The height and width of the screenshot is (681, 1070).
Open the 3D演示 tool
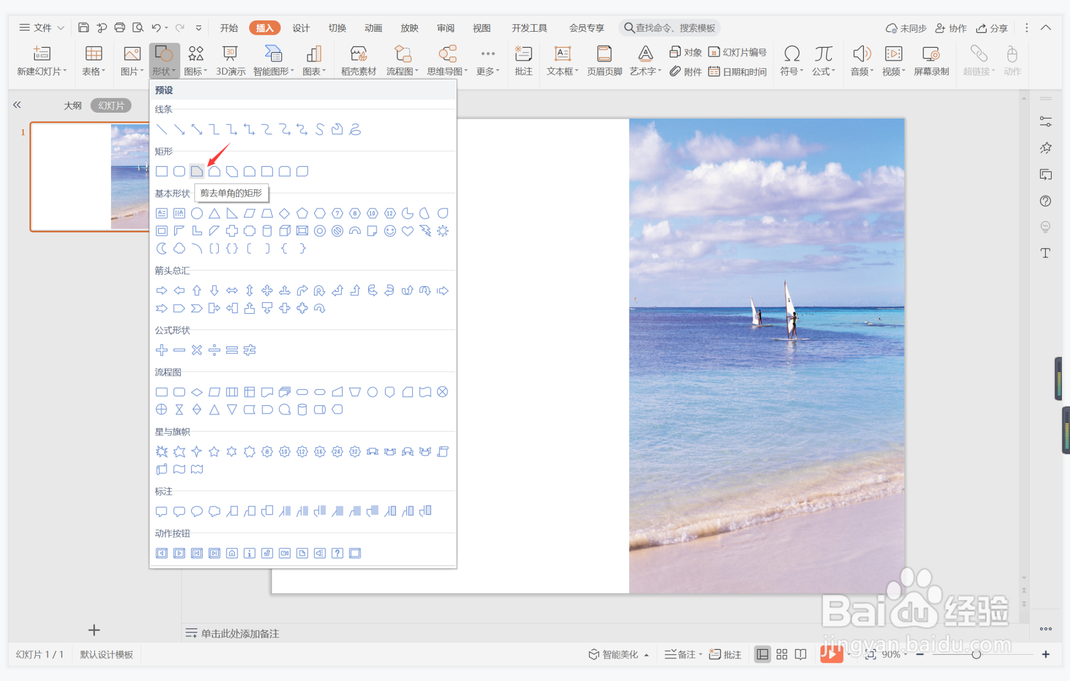(x=231, y=61)
